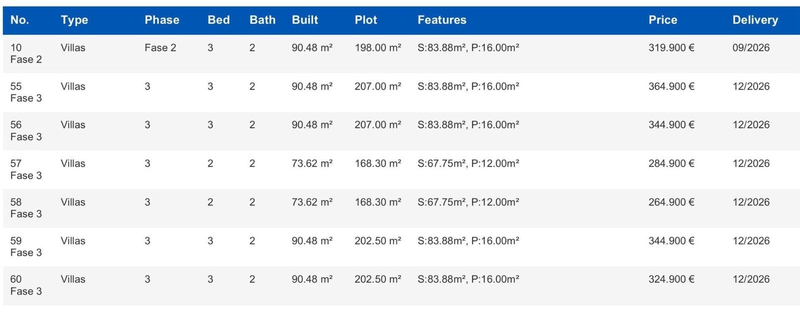Select the 198.00 m² plot cell

tap(377, 48)
